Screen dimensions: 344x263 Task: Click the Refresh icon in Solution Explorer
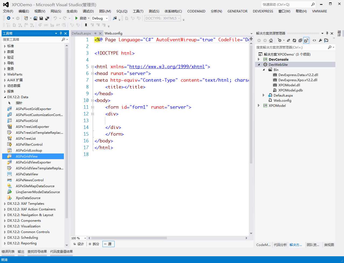coord(294,40)
